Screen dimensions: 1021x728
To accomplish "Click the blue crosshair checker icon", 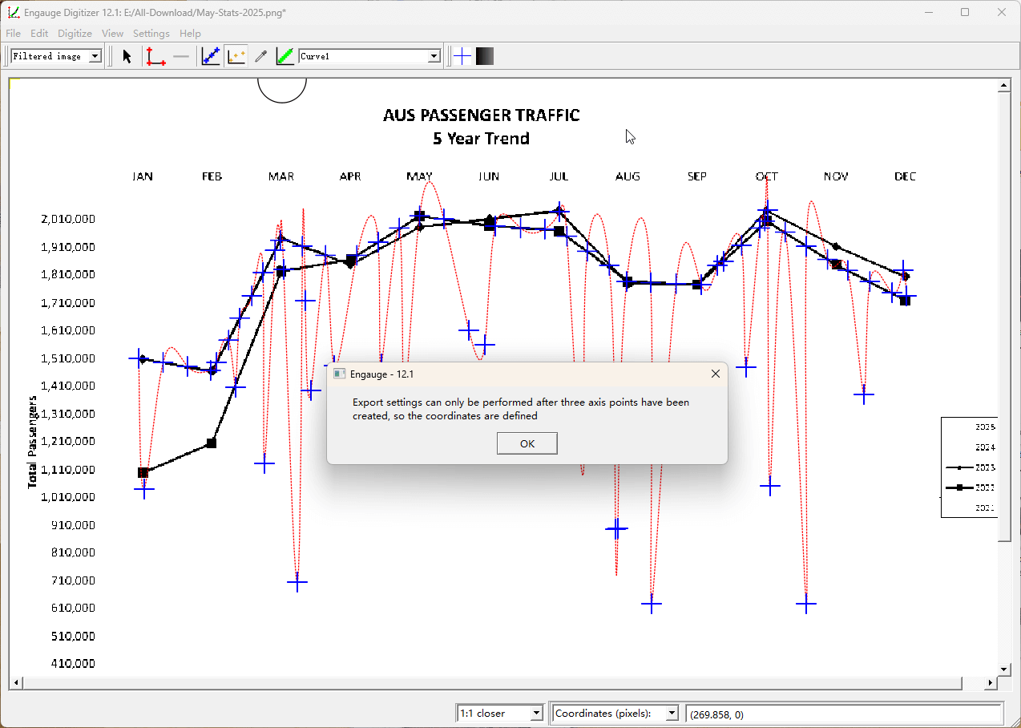I will 462,56.
